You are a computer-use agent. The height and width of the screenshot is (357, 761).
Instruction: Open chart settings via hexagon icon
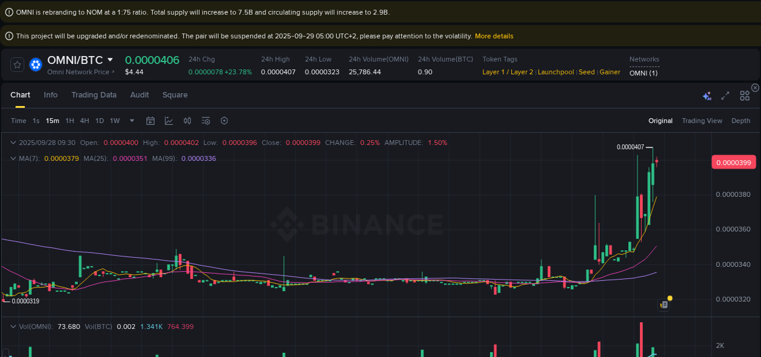(x=224, y=121)
